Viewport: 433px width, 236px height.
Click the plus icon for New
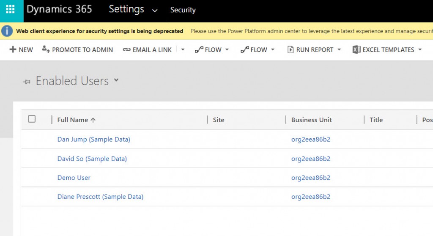(13, 49)
